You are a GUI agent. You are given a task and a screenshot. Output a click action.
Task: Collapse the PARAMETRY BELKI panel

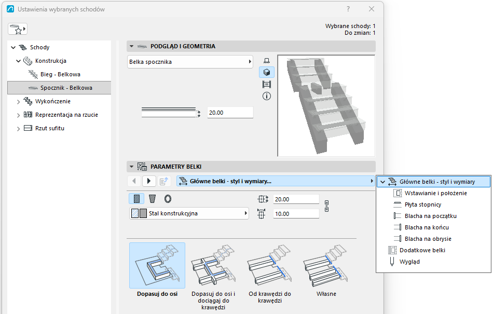click(x=131, y=167)
